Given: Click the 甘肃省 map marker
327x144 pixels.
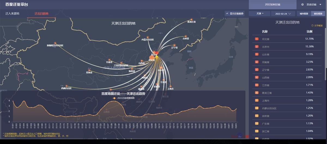Looking at the screenshot, I should click(x=109, y=60).
